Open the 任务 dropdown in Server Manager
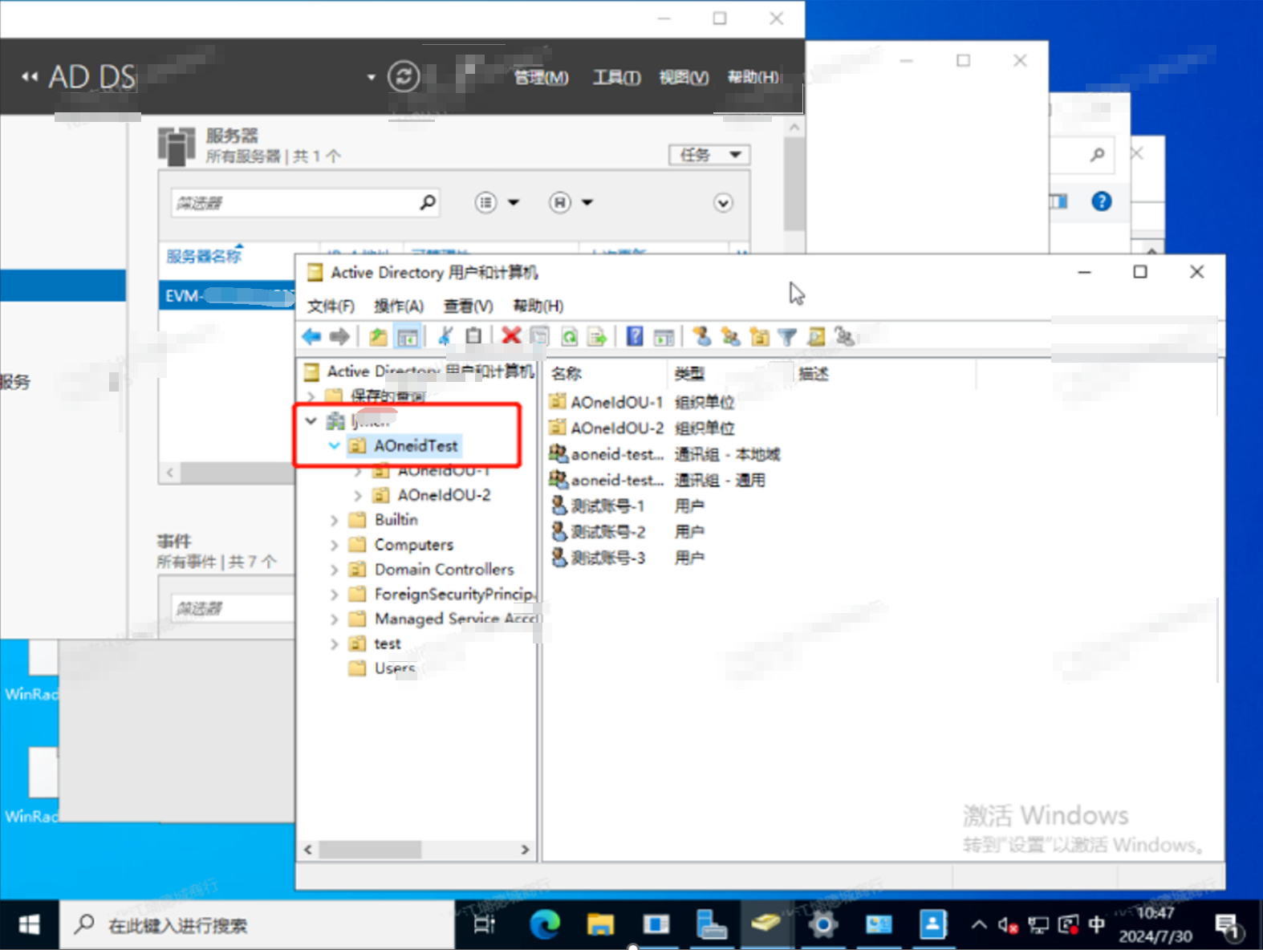The height and width of the screenshot is (950, 1263). [x=709, y=155]
